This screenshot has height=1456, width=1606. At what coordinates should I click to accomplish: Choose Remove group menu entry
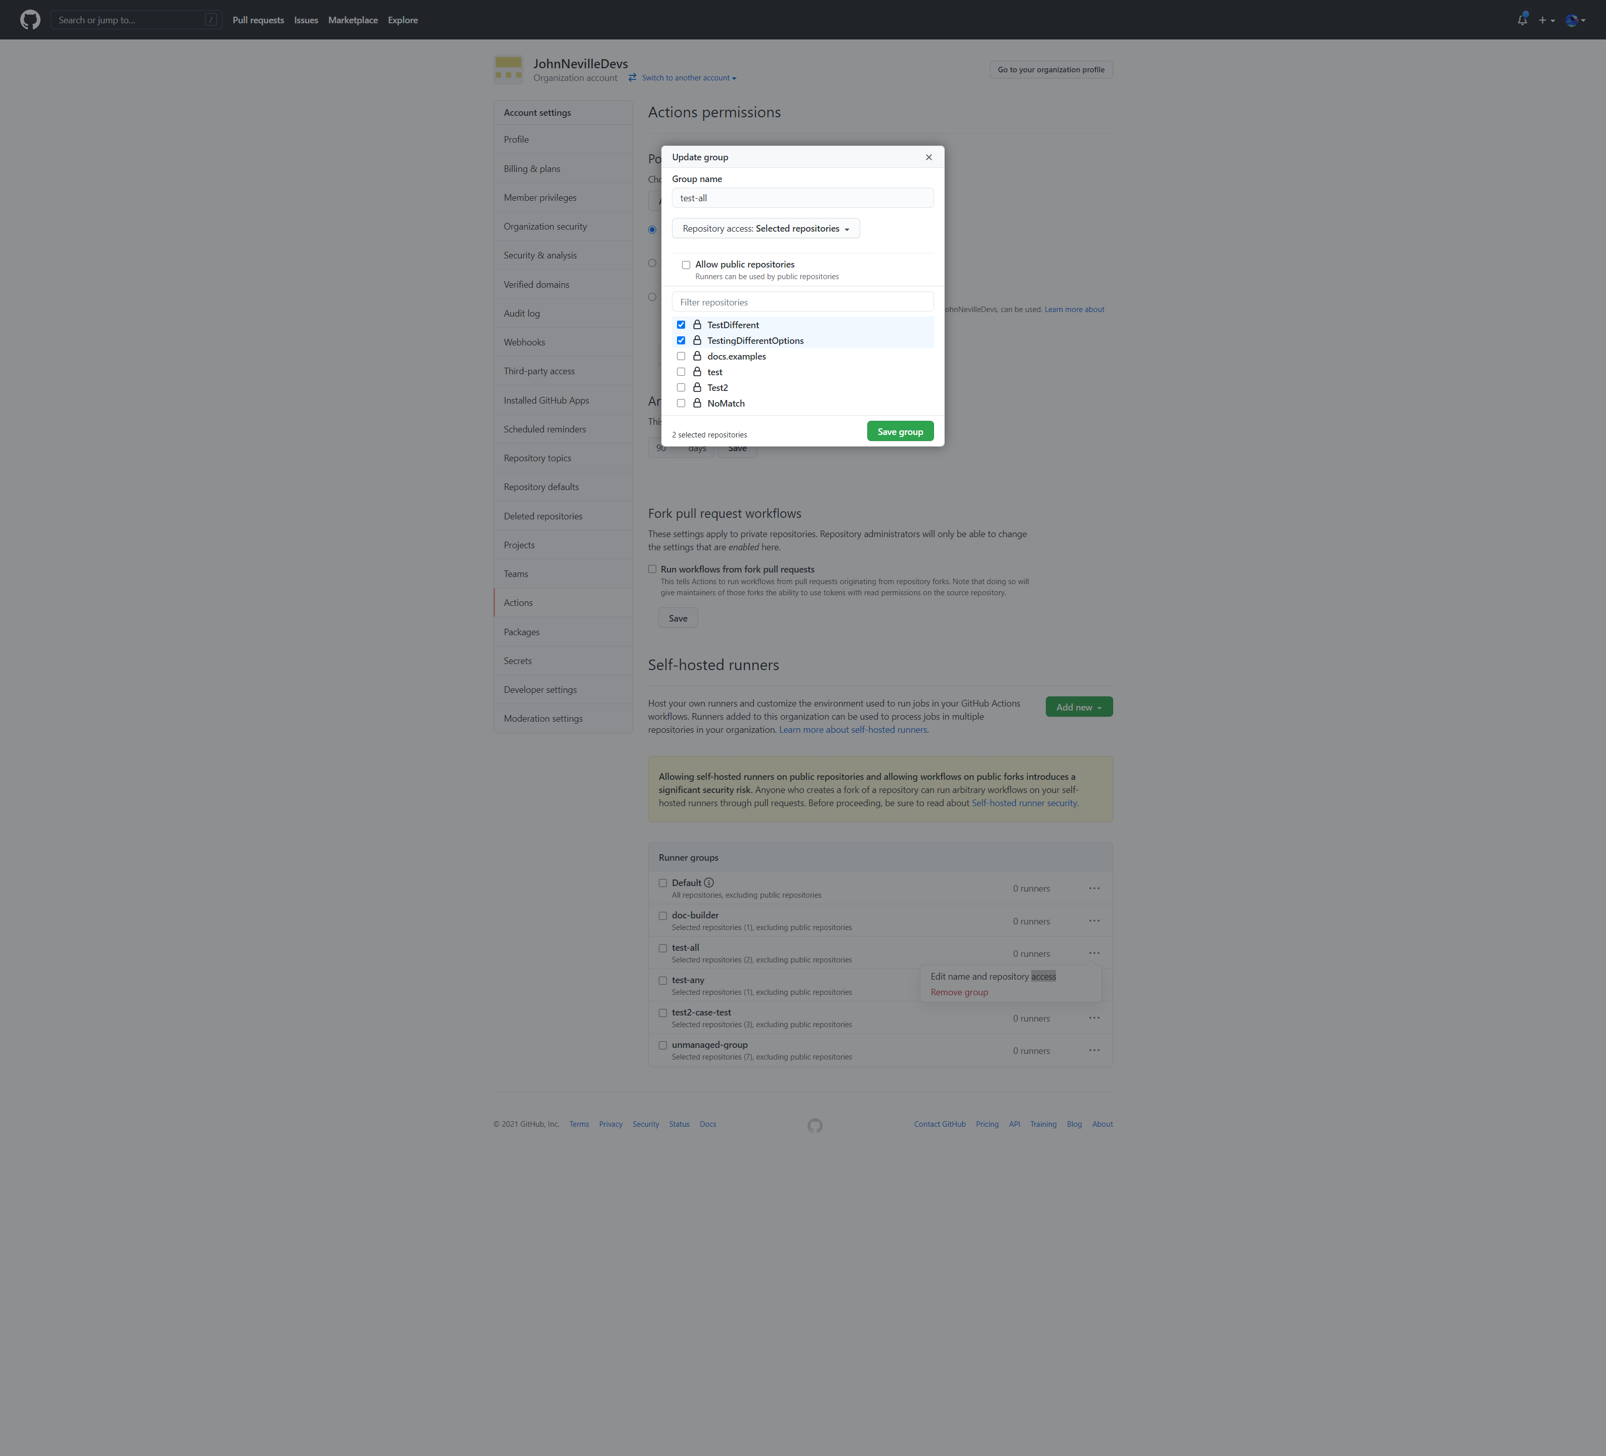tap(959, 993)
